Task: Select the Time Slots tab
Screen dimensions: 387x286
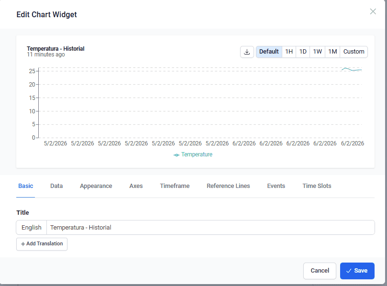Action: 317,186
